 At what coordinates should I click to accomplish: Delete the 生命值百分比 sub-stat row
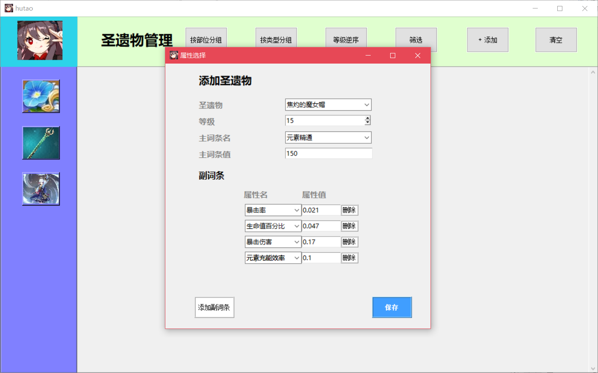click(x=349, y=226)
